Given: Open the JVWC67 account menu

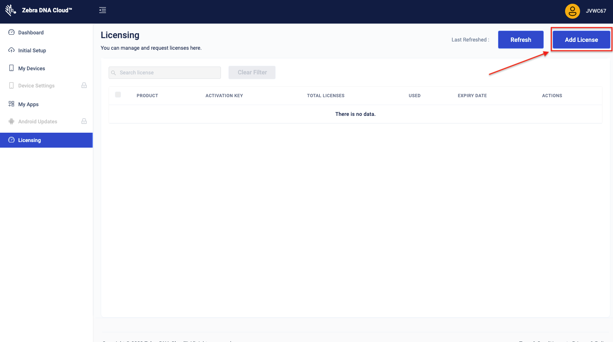Looking at the screenshot, I should [x=596, y=11].
